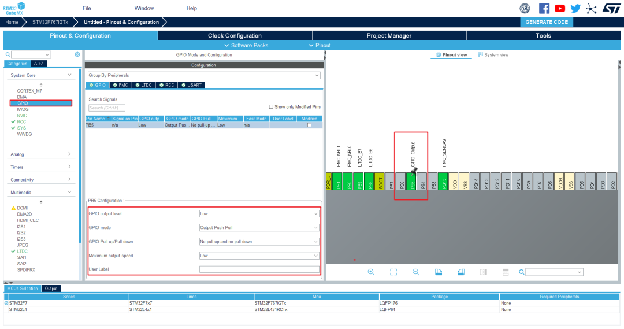Switch to Project Manager tab
Image resolution: width=624 pixels, height=329 pixels.
389,35
